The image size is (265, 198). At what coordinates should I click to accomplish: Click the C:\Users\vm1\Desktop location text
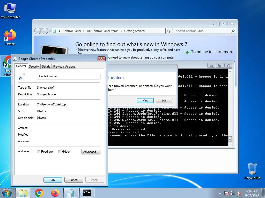coord(51,104)
